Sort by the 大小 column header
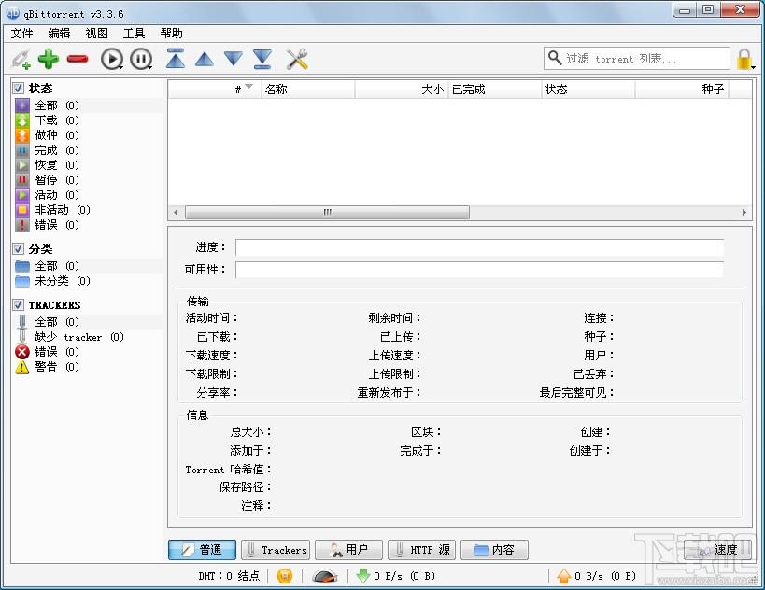 (x=402, y=90)
